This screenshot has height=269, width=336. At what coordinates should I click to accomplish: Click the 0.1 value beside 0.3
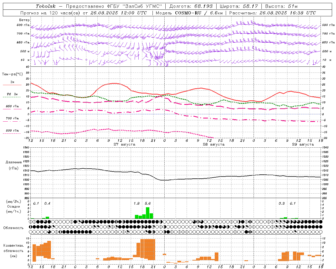(x=293, y=204)
